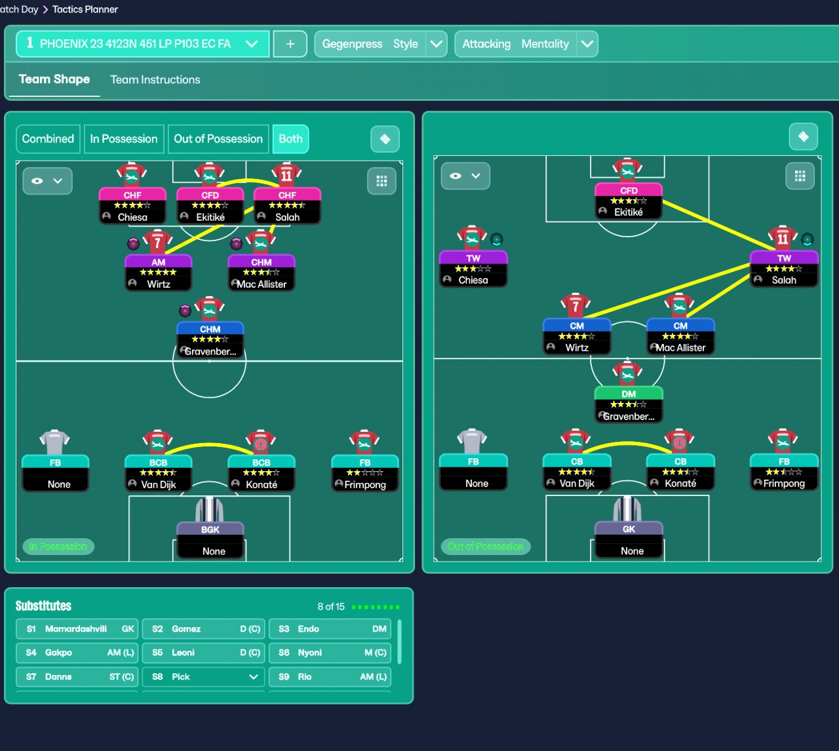Viewport: 839px width, 751px height.
Task: Select Mac Allister's CHM player card
Action: click(x=262, y=273)
